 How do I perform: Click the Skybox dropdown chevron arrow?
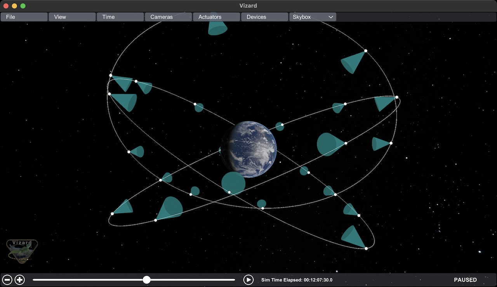click(331, 17)
